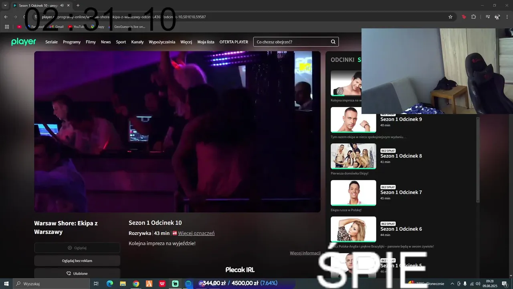Open Moja lista

pyautogui.click(x=206, y=42)
